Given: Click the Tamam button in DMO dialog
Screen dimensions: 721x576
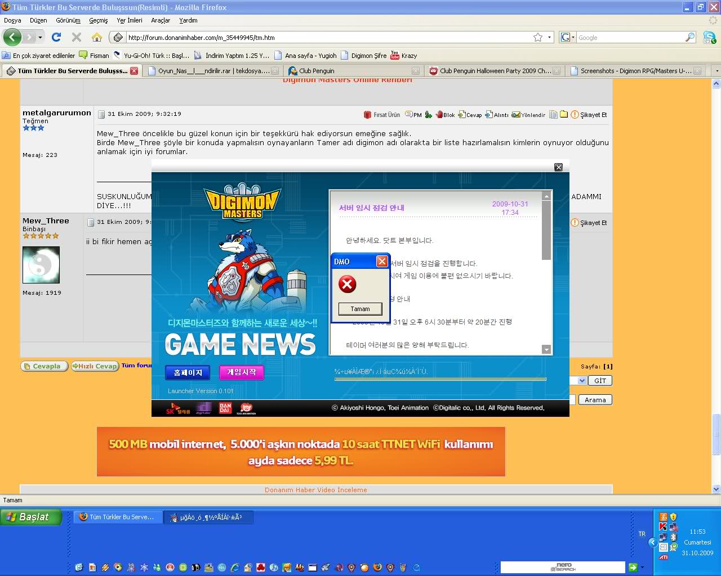Looking at the screenshot, I should coord(360,309).
